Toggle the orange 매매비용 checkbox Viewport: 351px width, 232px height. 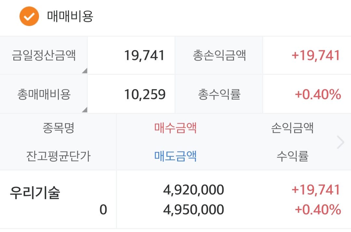tap(29, 16)
